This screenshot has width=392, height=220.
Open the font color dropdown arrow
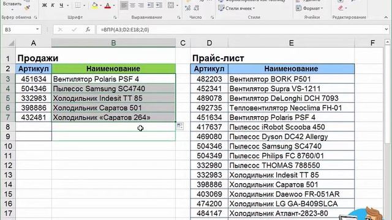coord(114,5)
